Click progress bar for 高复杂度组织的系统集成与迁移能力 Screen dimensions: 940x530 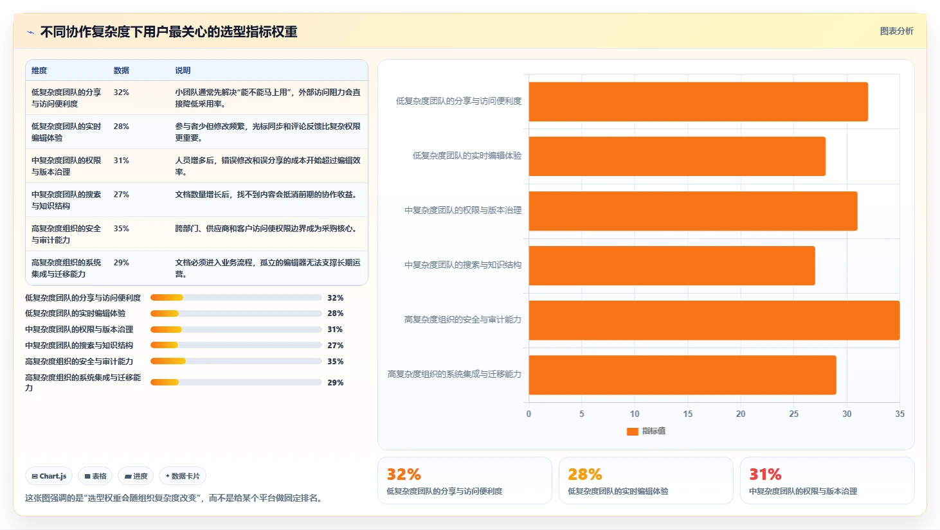236,382
